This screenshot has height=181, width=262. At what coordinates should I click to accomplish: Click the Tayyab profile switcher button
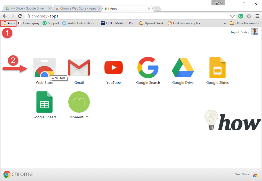point(218,3)
